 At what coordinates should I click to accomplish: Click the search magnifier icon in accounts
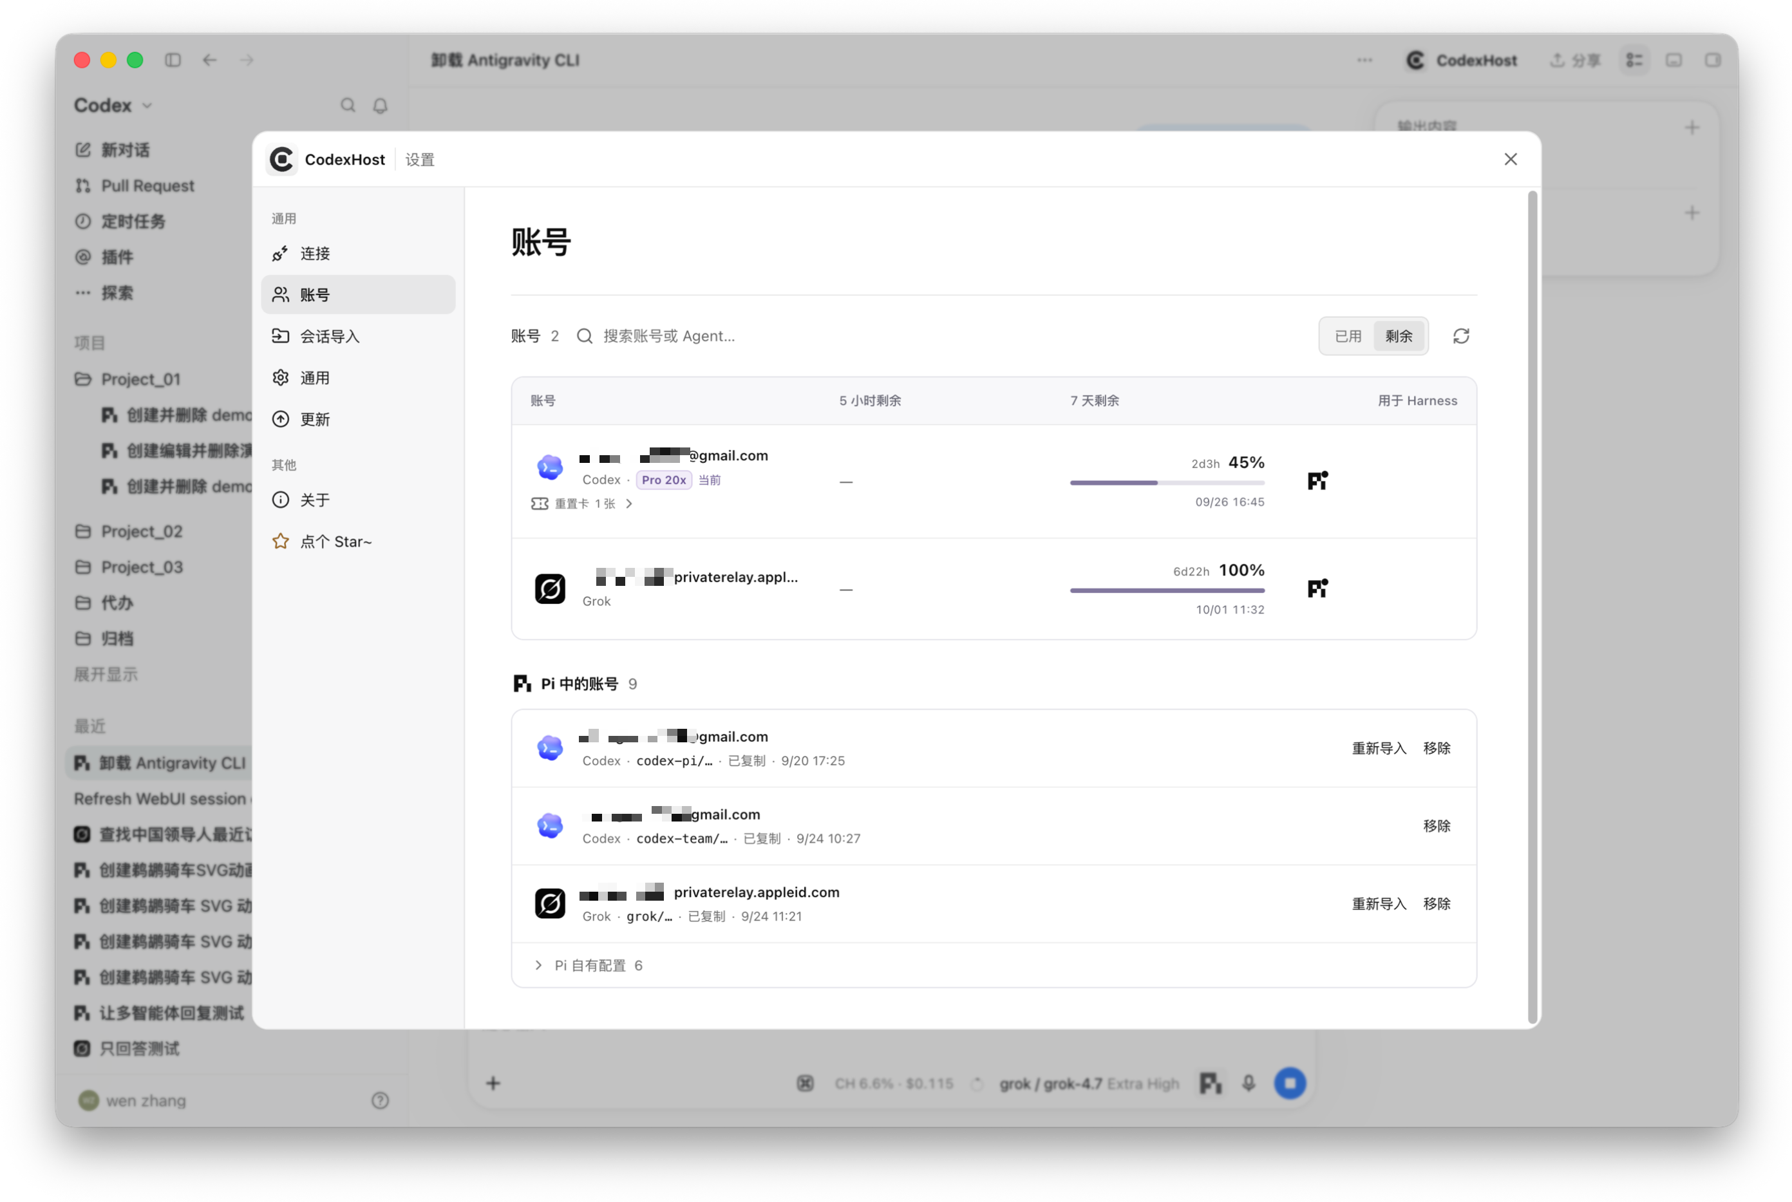point(584,336)
